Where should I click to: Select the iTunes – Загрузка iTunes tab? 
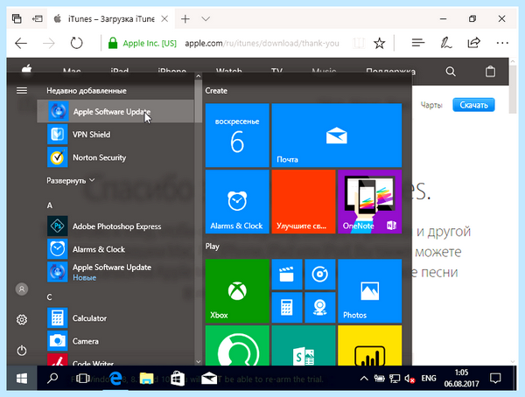click(x=111, y=19)
